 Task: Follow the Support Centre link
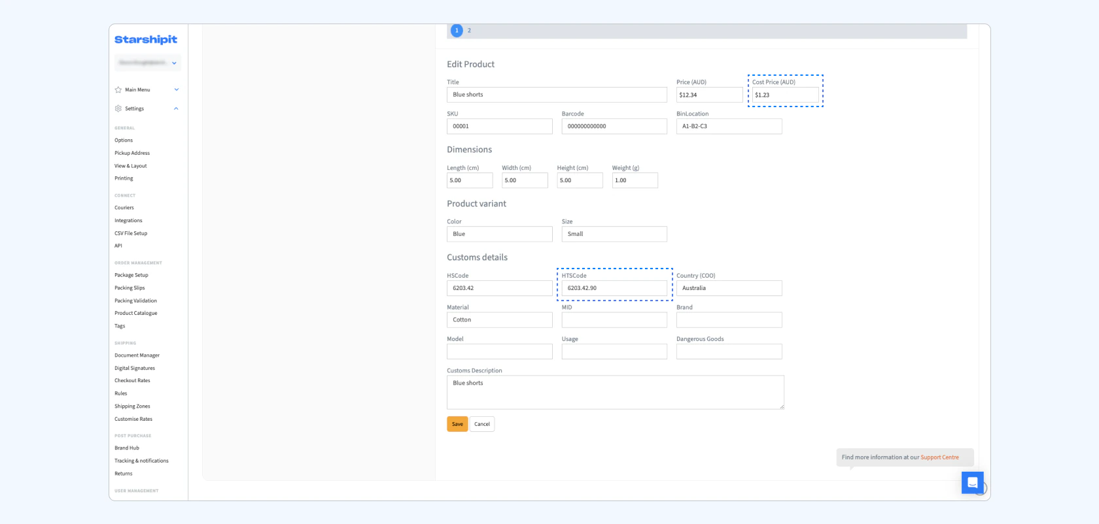[x=939, y=457]
